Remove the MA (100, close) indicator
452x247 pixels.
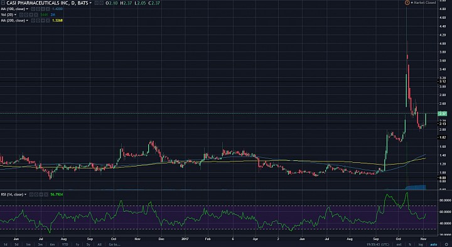coord(48,9)
